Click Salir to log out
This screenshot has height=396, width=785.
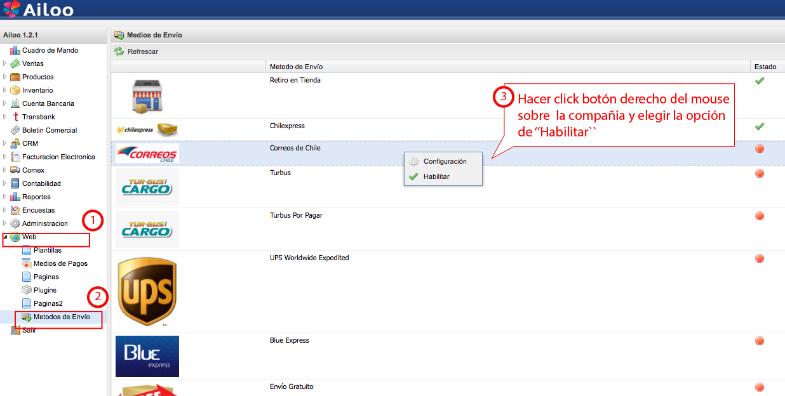coord(29,330)
